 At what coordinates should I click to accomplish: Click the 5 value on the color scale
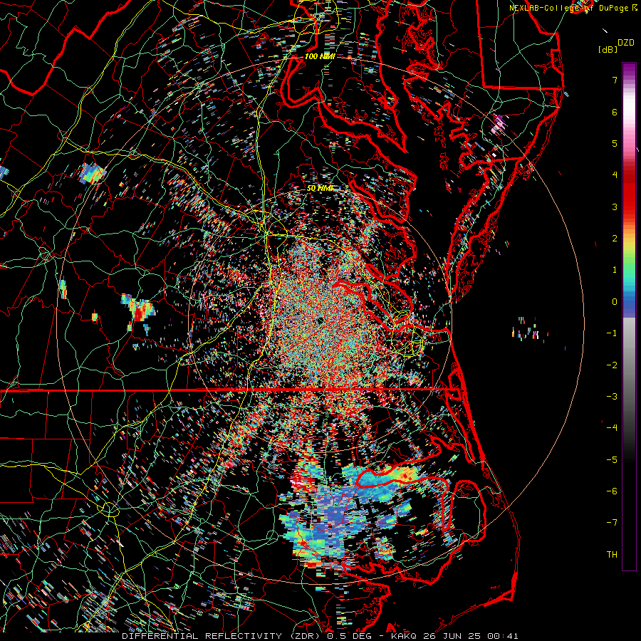click(615, 143)
